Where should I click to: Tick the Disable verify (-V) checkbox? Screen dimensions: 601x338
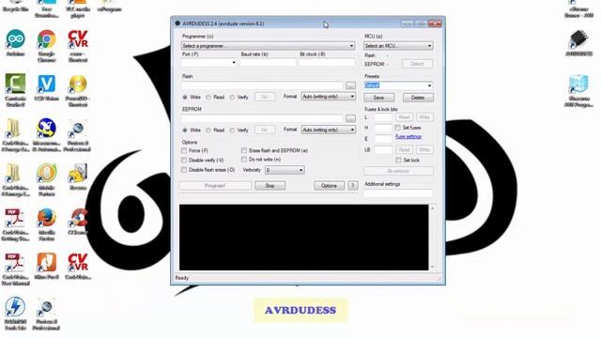[184, 161]
